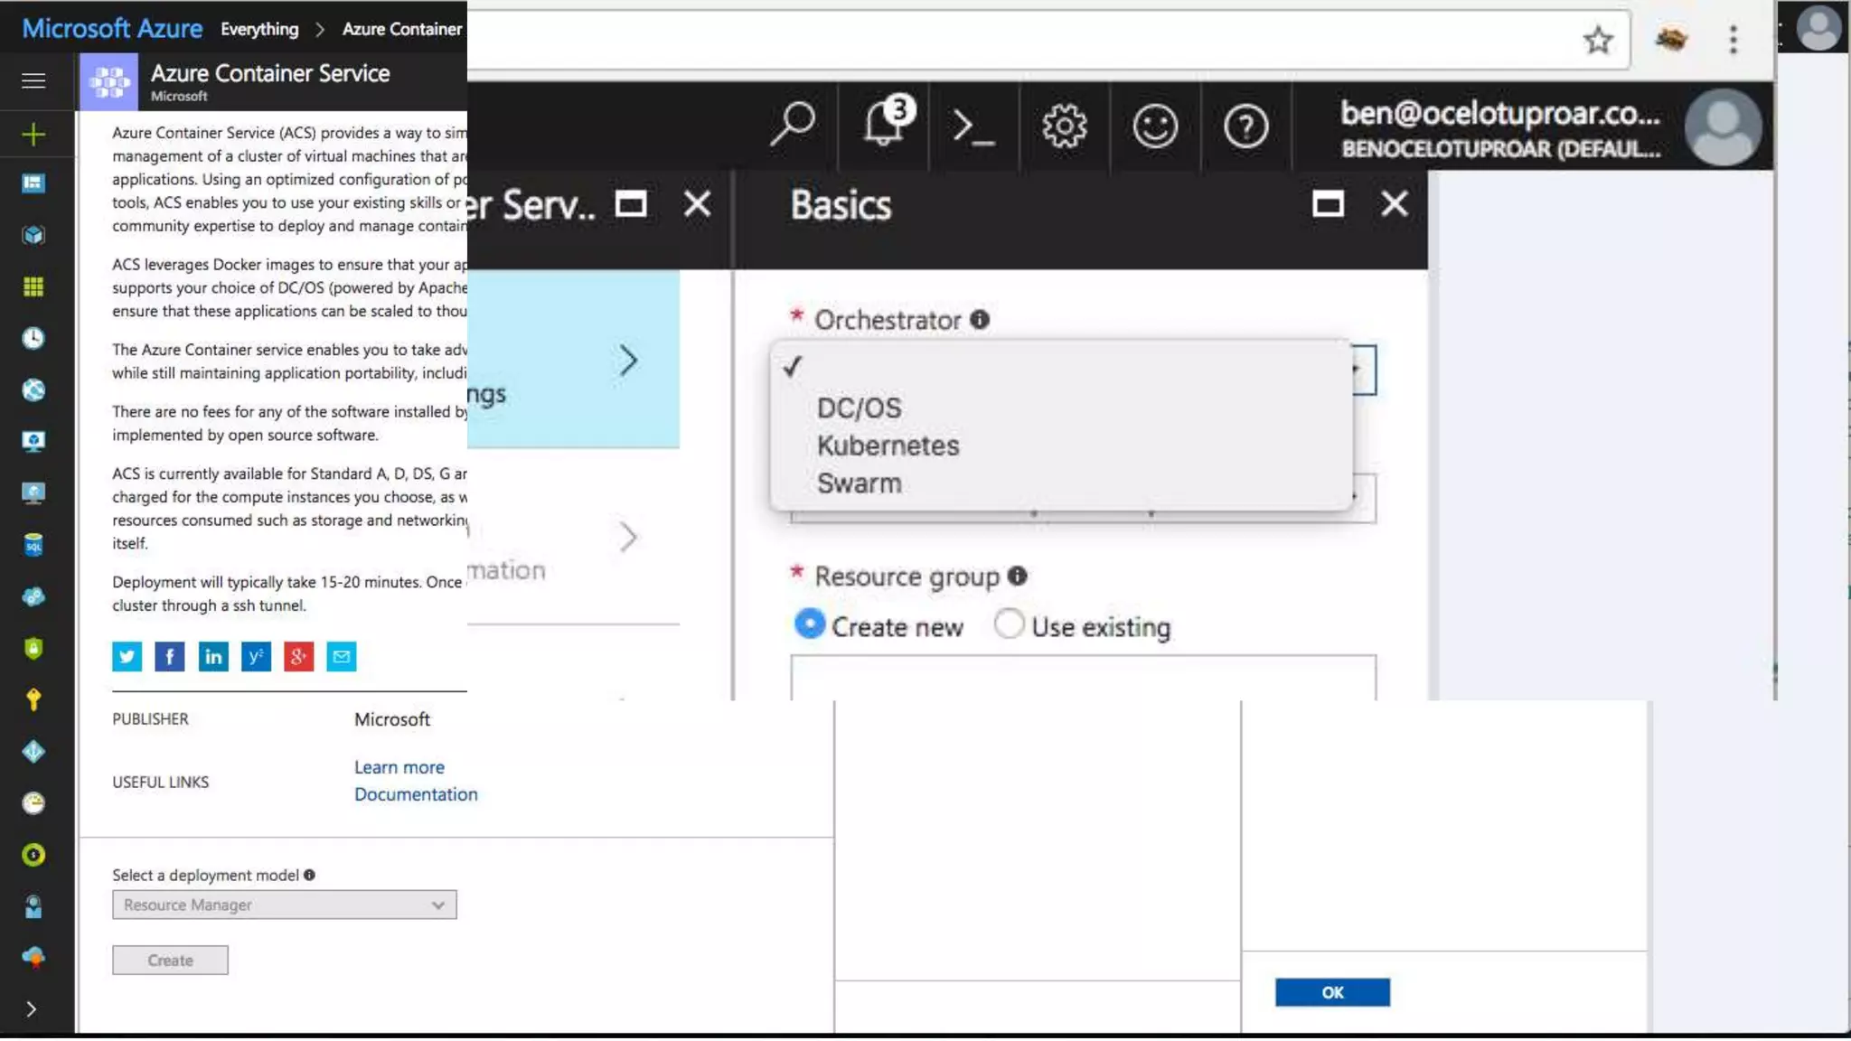Click the feedback smiley face icon
Viewport: 1851px width, 1041px height.
pyautogui.click(x=1154, y=127)
